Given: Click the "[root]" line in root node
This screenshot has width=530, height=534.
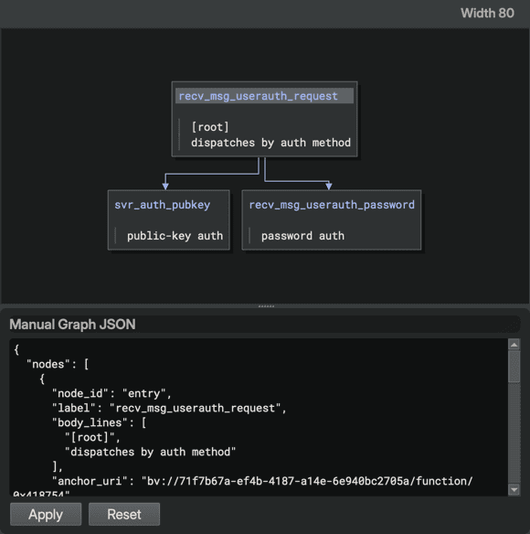Looking at the screenshot, I should [x=210, y=127].
